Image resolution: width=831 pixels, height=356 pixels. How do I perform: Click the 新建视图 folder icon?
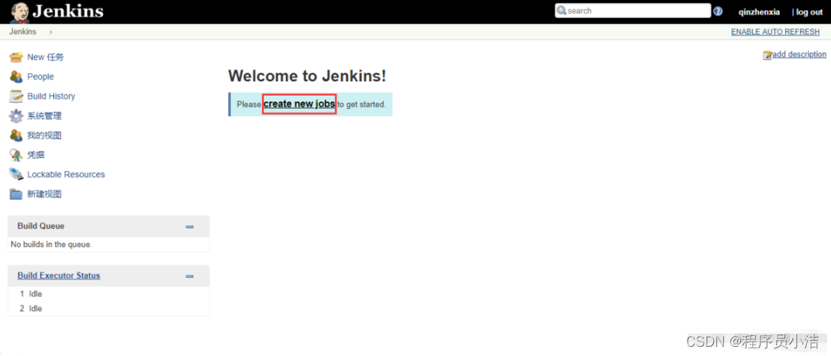pos(16,193)
